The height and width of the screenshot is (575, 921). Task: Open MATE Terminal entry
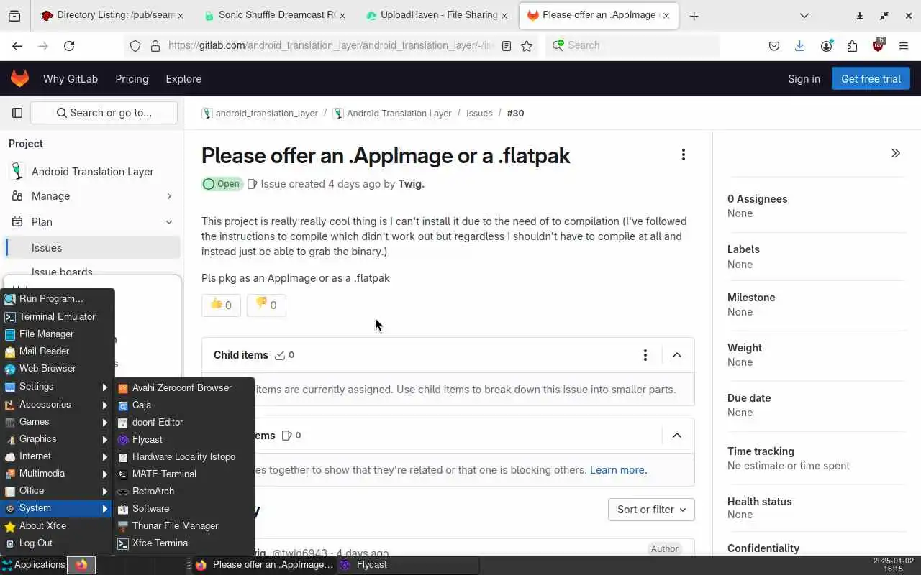coord(184,474)
